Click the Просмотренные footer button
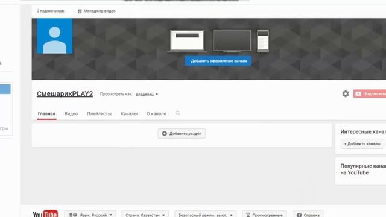386x217 pixels. click(264, 215)
